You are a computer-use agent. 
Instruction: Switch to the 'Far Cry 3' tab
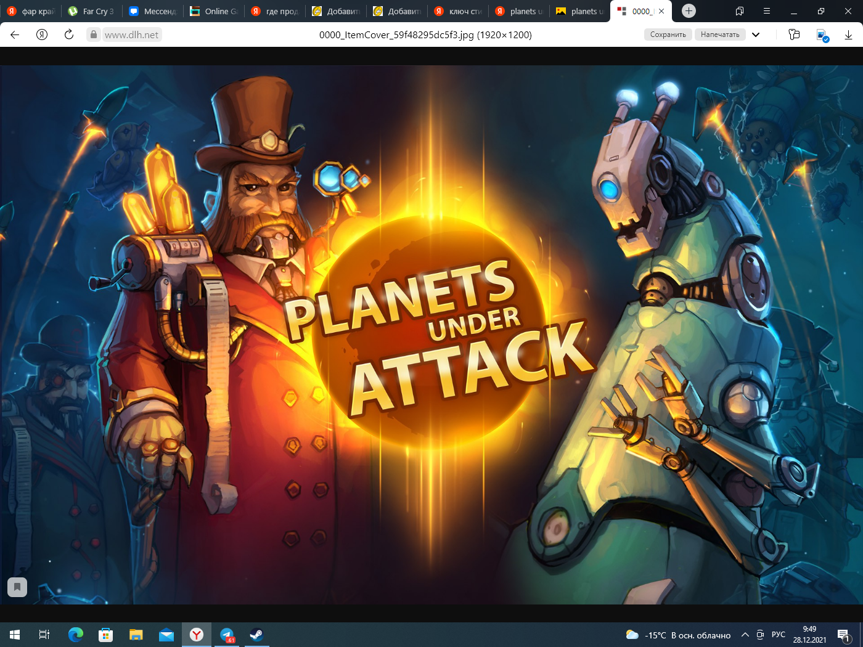pos(91,11)
